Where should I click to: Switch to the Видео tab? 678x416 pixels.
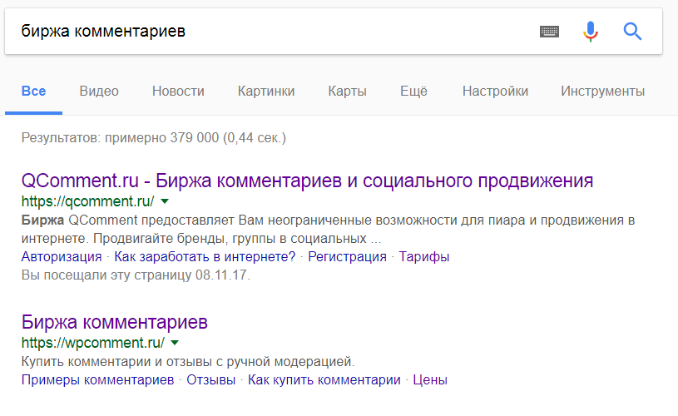(x=99, y=92)
